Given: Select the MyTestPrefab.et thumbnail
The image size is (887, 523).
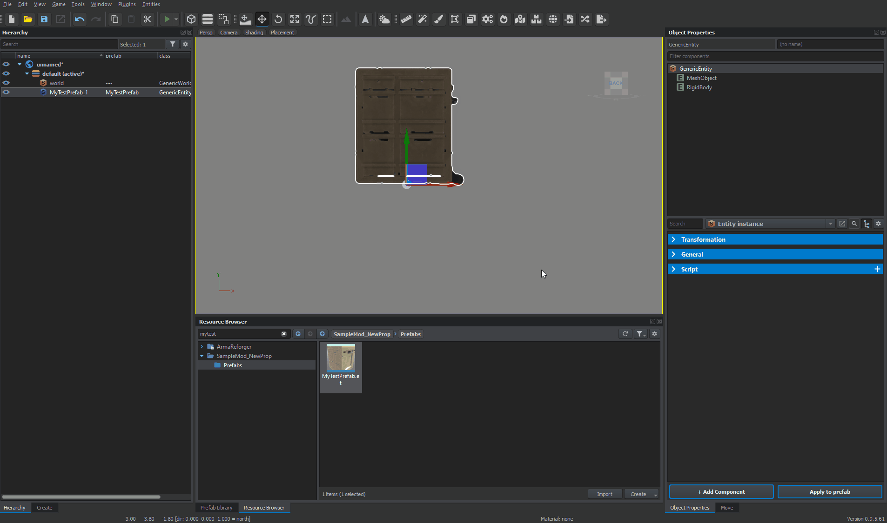Looking at the screenshot, I should pyautogui.click(x=341, y=358).
